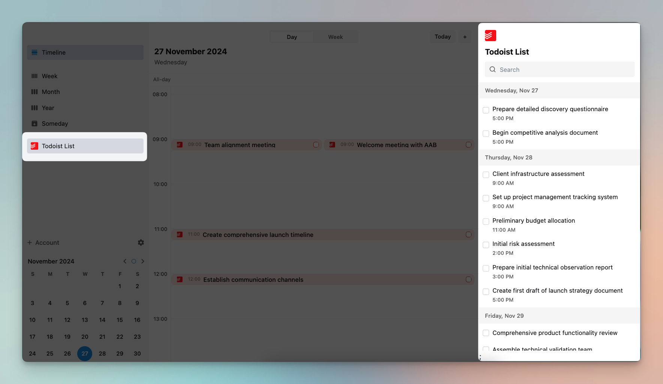663x384 pixels.
Task: Open settings with the gear icon
Action: (x=141, y=243)
